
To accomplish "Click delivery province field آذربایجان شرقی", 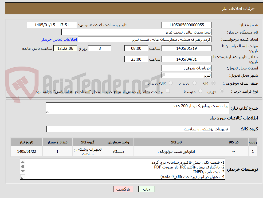I will coord(186,68).
